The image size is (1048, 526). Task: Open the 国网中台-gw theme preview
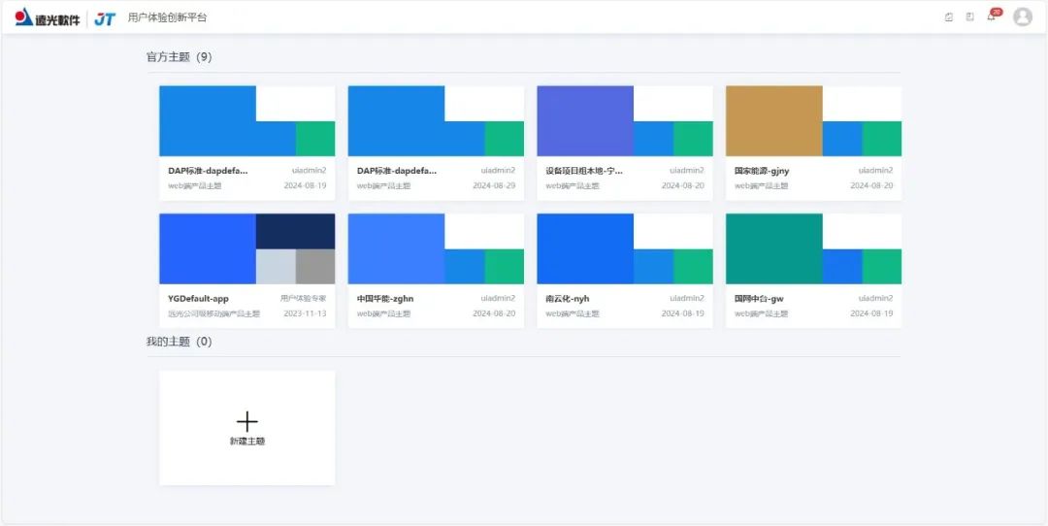[x=813, y=248]
